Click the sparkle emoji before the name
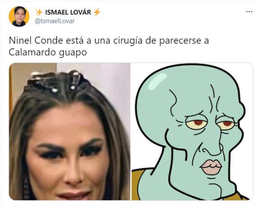This screenshot has width=257, height=208. (x=39, y=12)
